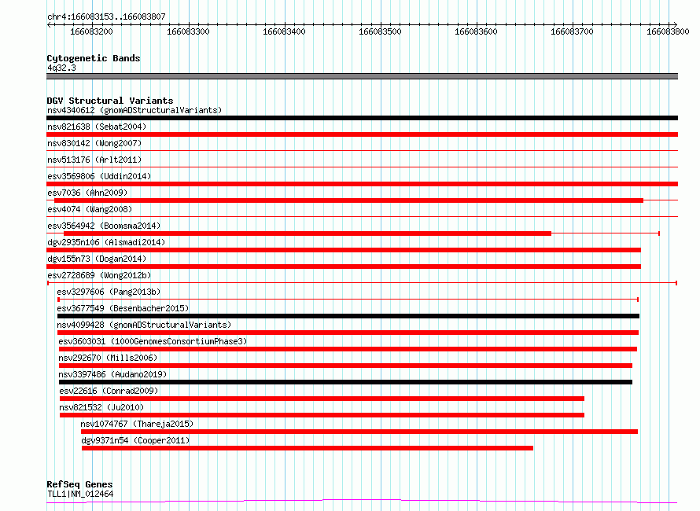The width and height of the screenshot is (700, 511).
Task: Select the dgv9371n54 (Cooper2011) label
Action: click(135, 440)
